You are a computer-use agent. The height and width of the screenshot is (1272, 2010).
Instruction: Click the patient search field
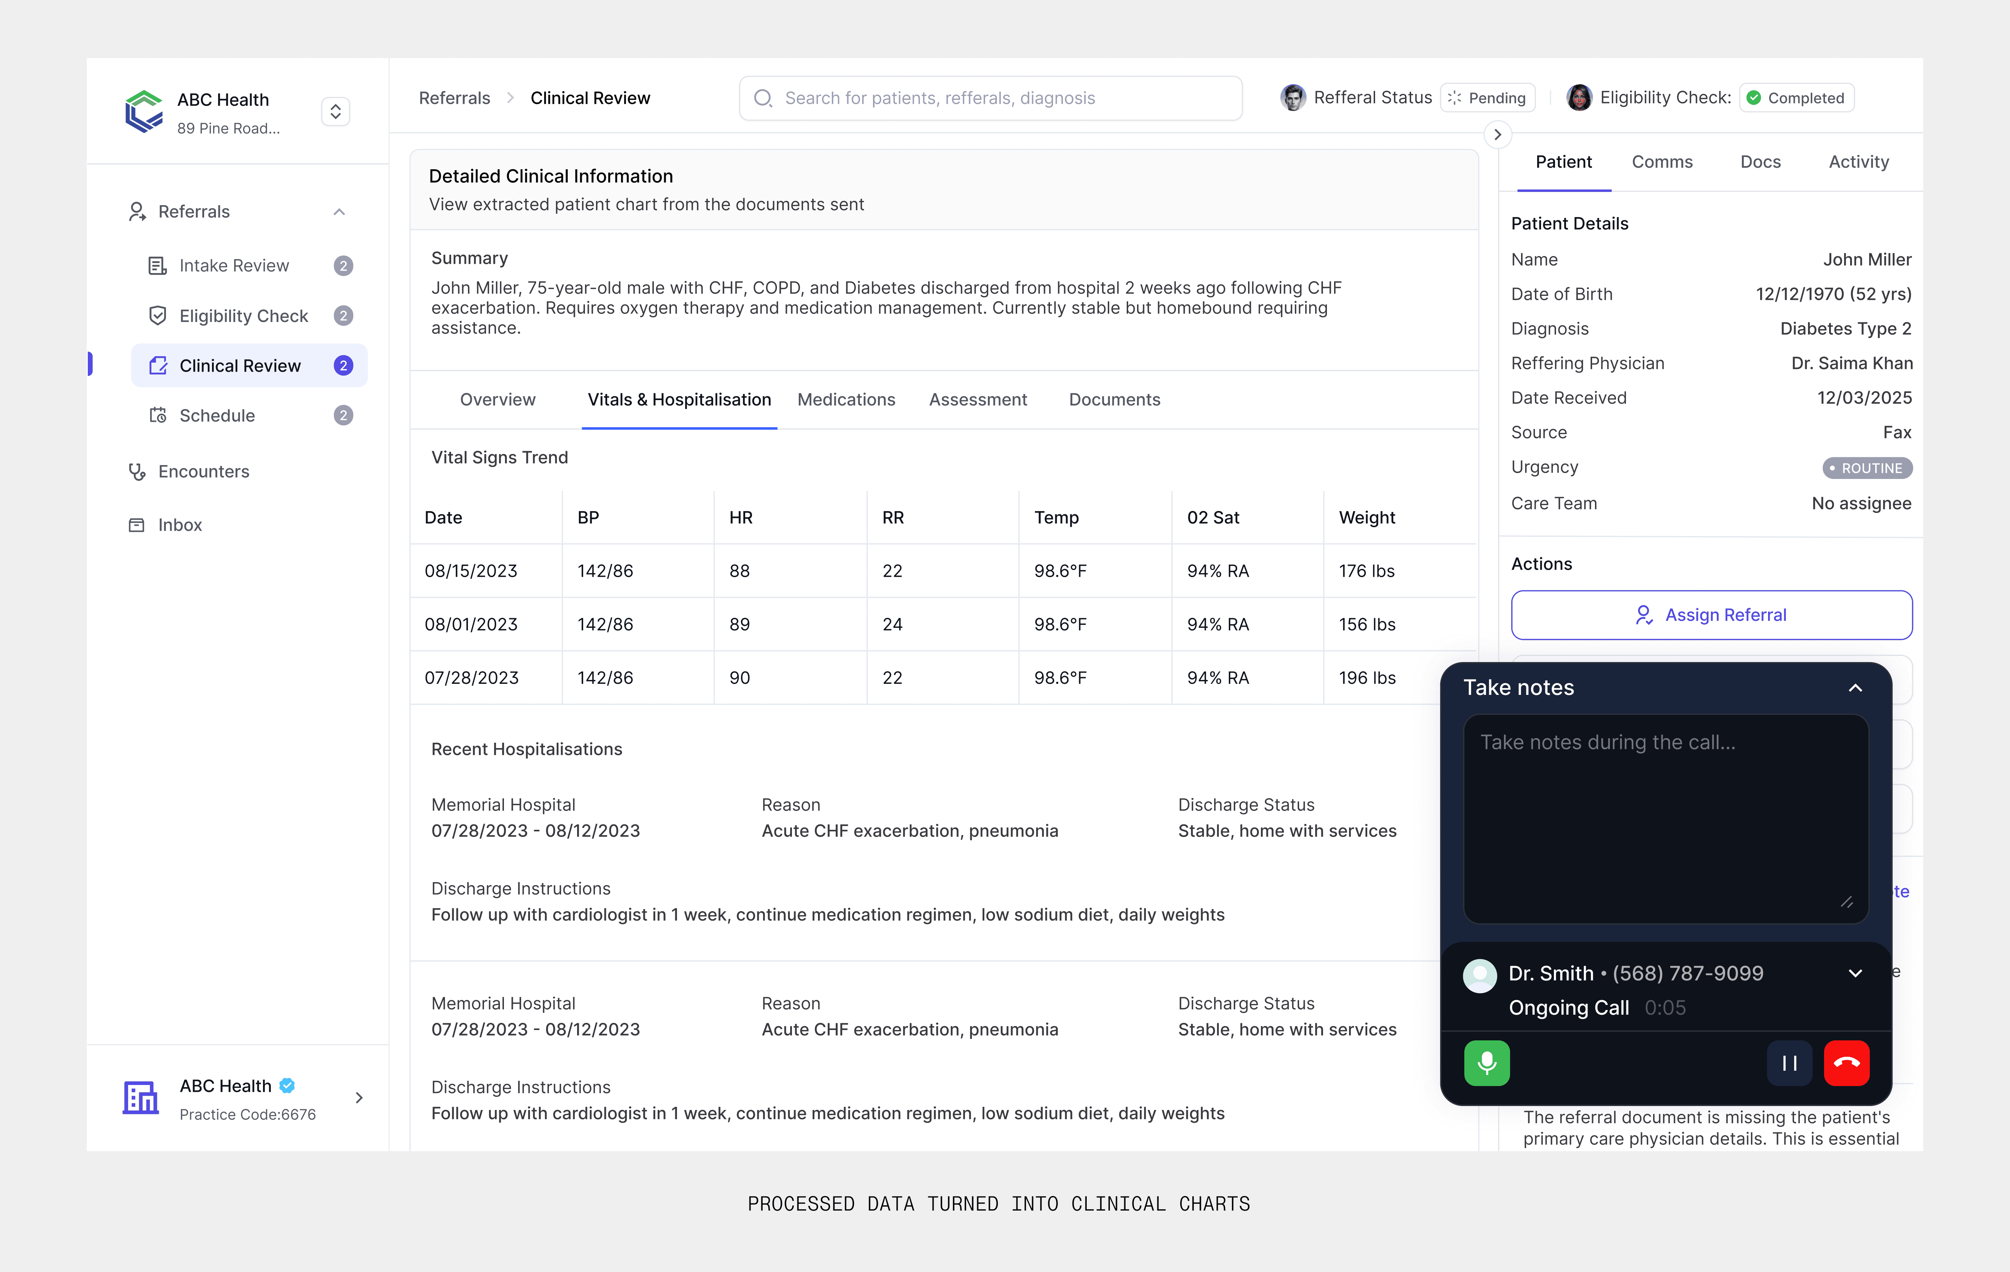pos(990,99)
